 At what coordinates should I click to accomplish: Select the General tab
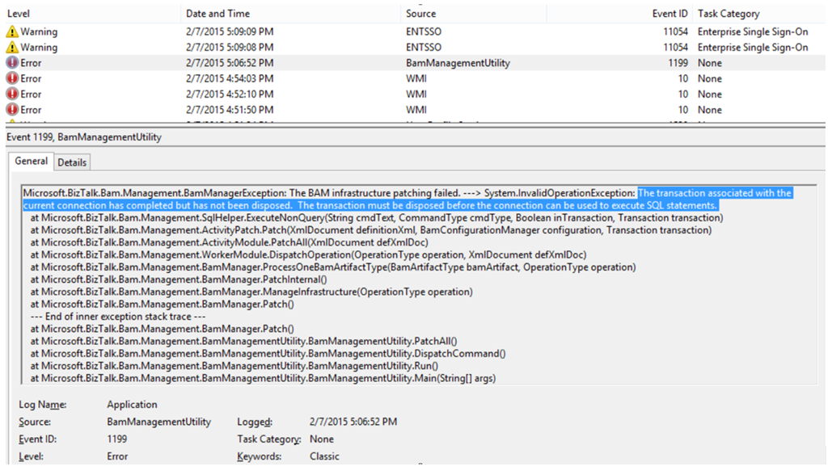tap(32, 161)
